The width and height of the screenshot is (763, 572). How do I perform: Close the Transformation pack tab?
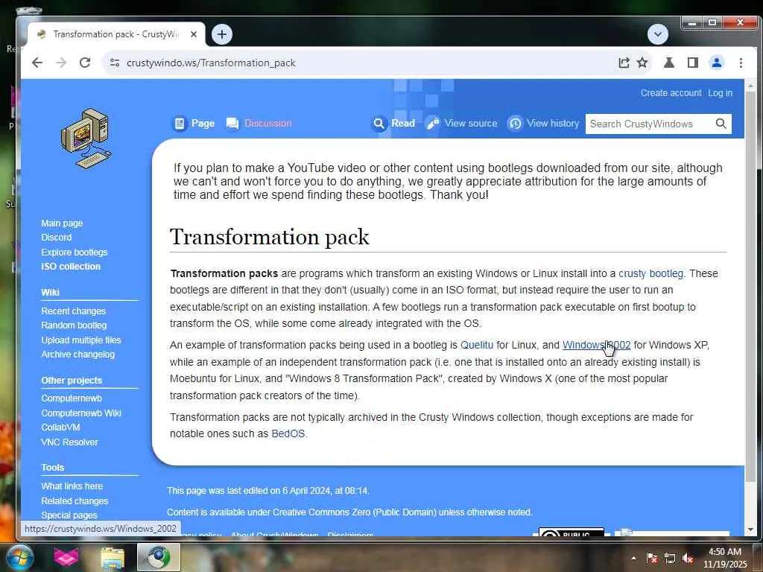click(x=194, y=34)
